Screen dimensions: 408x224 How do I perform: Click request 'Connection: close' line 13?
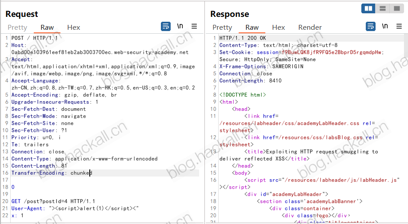(x=38, y=152)
